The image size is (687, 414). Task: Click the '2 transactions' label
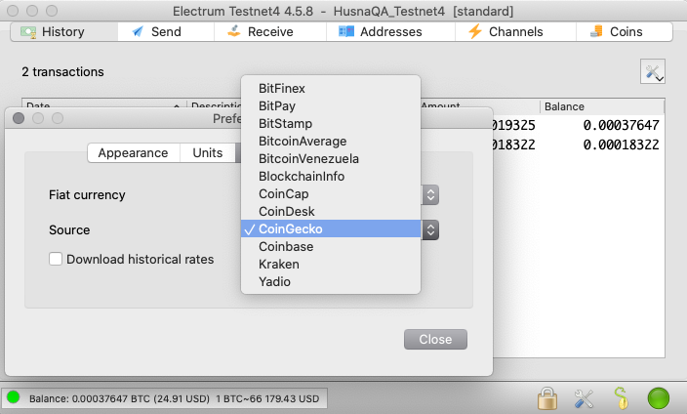[x=63, y=71]
